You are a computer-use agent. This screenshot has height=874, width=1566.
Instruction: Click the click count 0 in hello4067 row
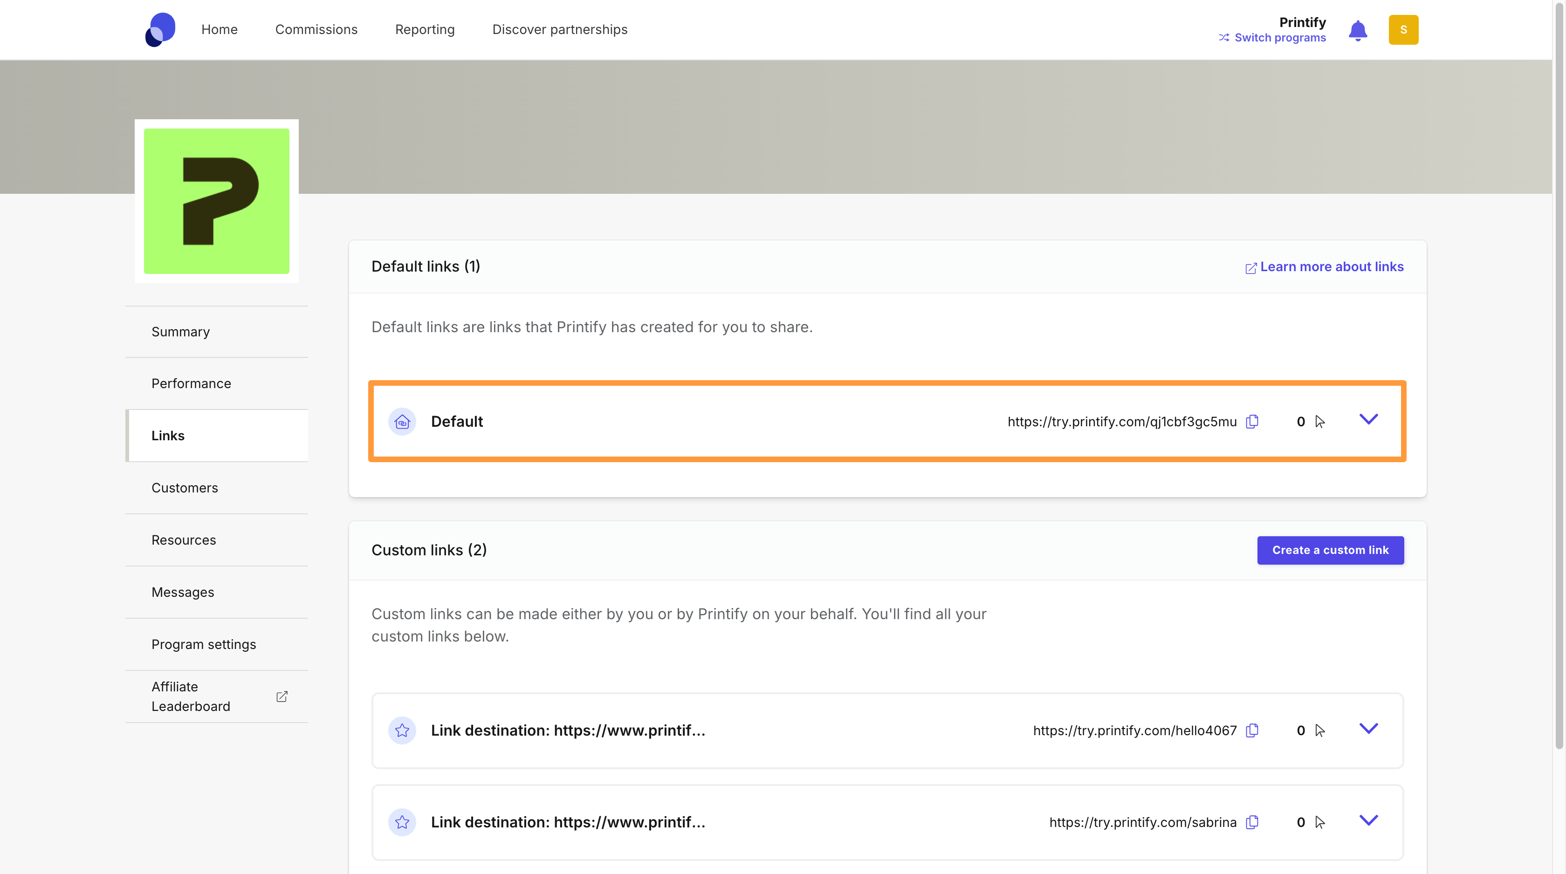point(1300,730)
